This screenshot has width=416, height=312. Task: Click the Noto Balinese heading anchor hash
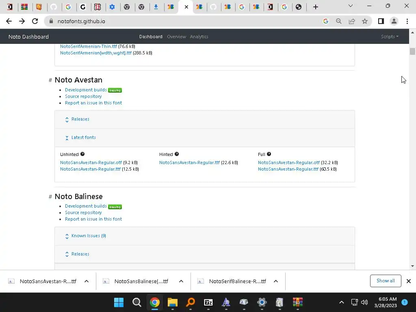pyautogui.click(x=50, y=197)
